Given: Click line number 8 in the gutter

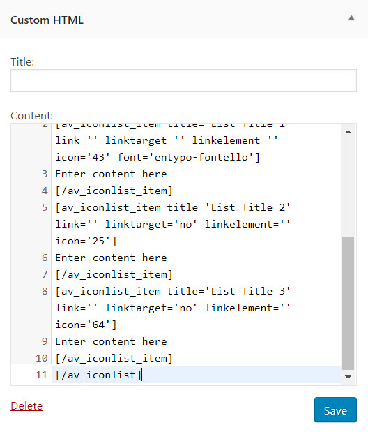Looking at the screenshot, I should click(x=45, y=291).
